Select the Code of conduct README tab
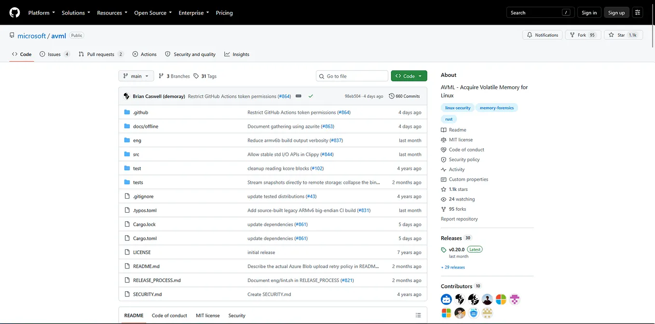This screenshot has height=324, width=655. tap(169, 315)
